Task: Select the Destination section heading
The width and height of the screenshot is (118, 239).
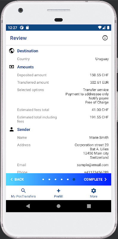Action: [28, 51]
